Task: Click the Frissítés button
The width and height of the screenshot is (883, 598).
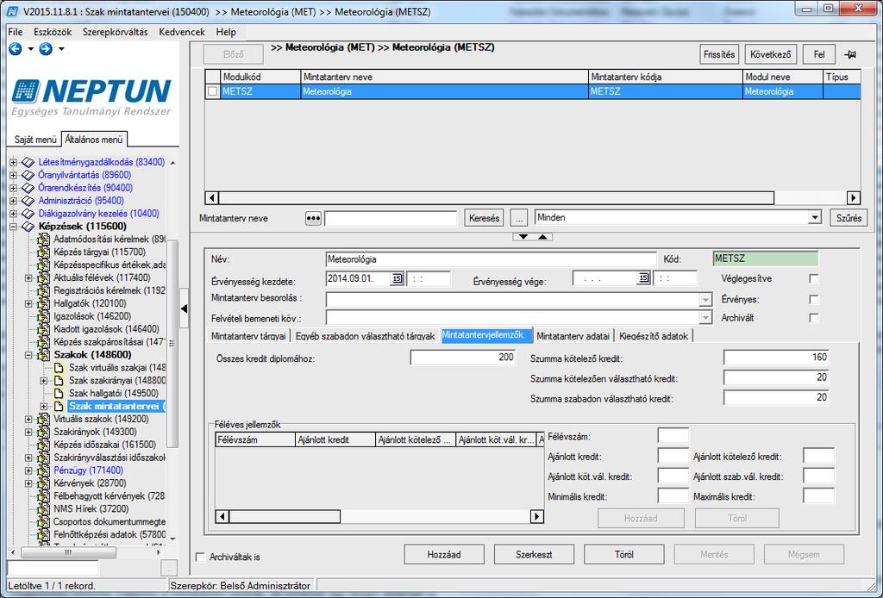Action: pyautogui.click(x=719, y=54)
